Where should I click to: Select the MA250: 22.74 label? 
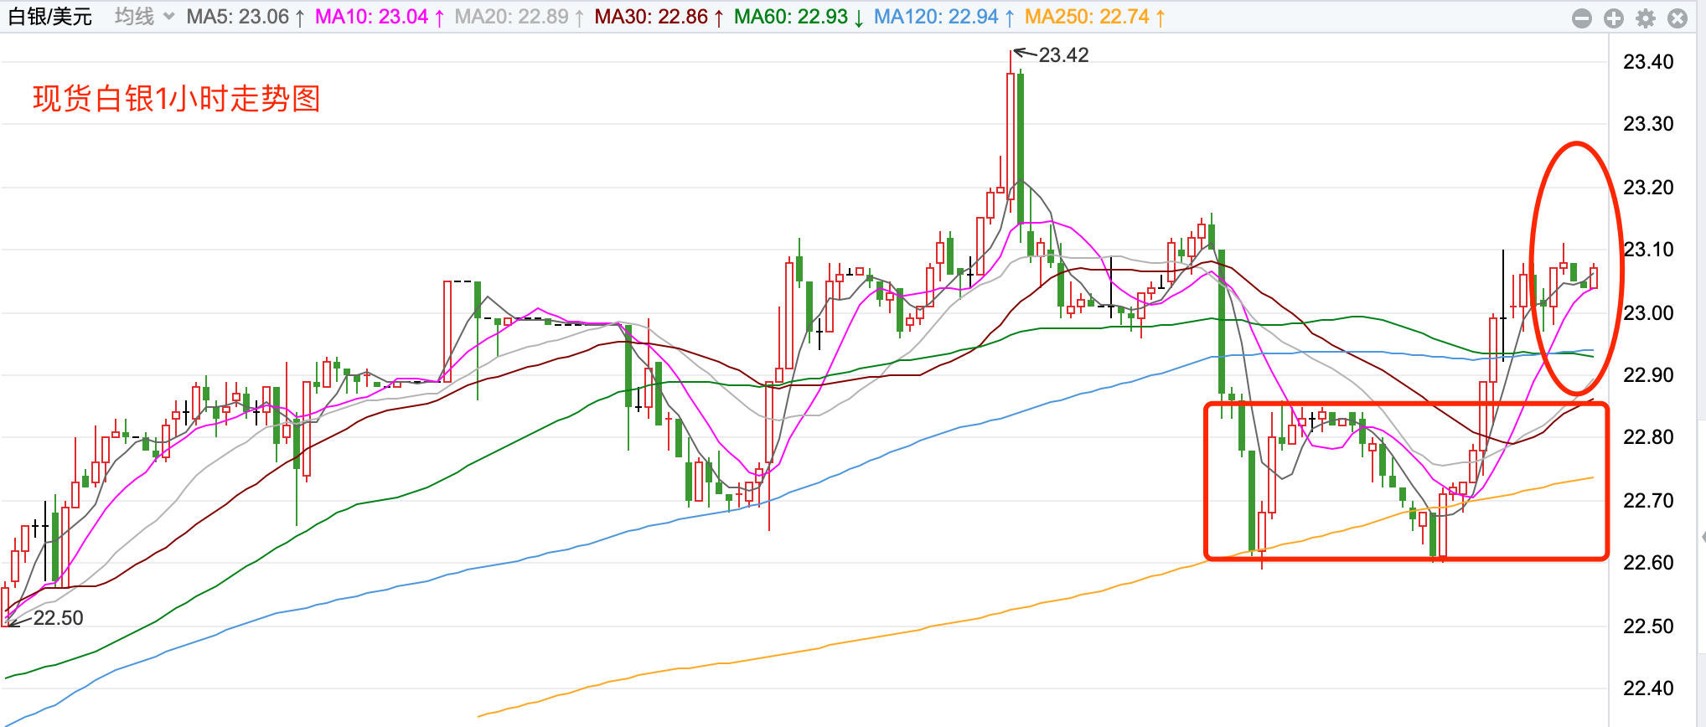pyautogui.click(x=1095, y=17)
